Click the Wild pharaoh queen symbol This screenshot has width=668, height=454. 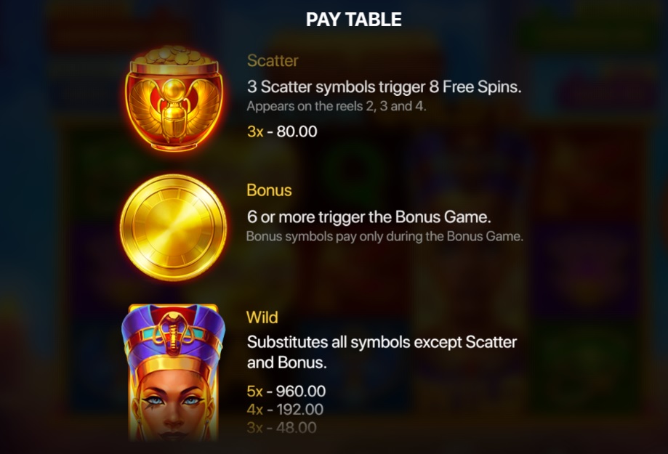174,373
